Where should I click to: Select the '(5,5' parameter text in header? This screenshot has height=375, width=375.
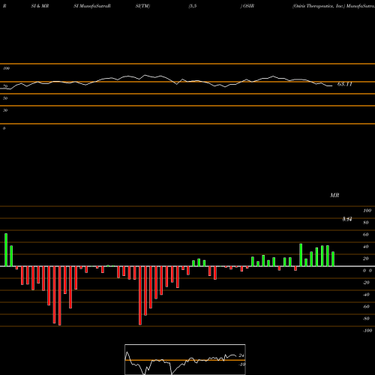193,6
